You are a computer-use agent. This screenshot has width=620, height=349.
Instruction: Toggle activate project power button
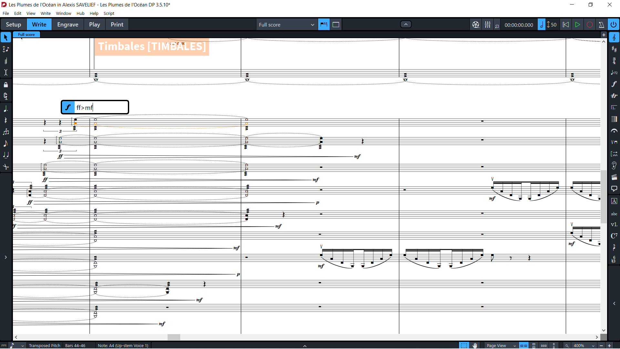click(x=614, y=25)
